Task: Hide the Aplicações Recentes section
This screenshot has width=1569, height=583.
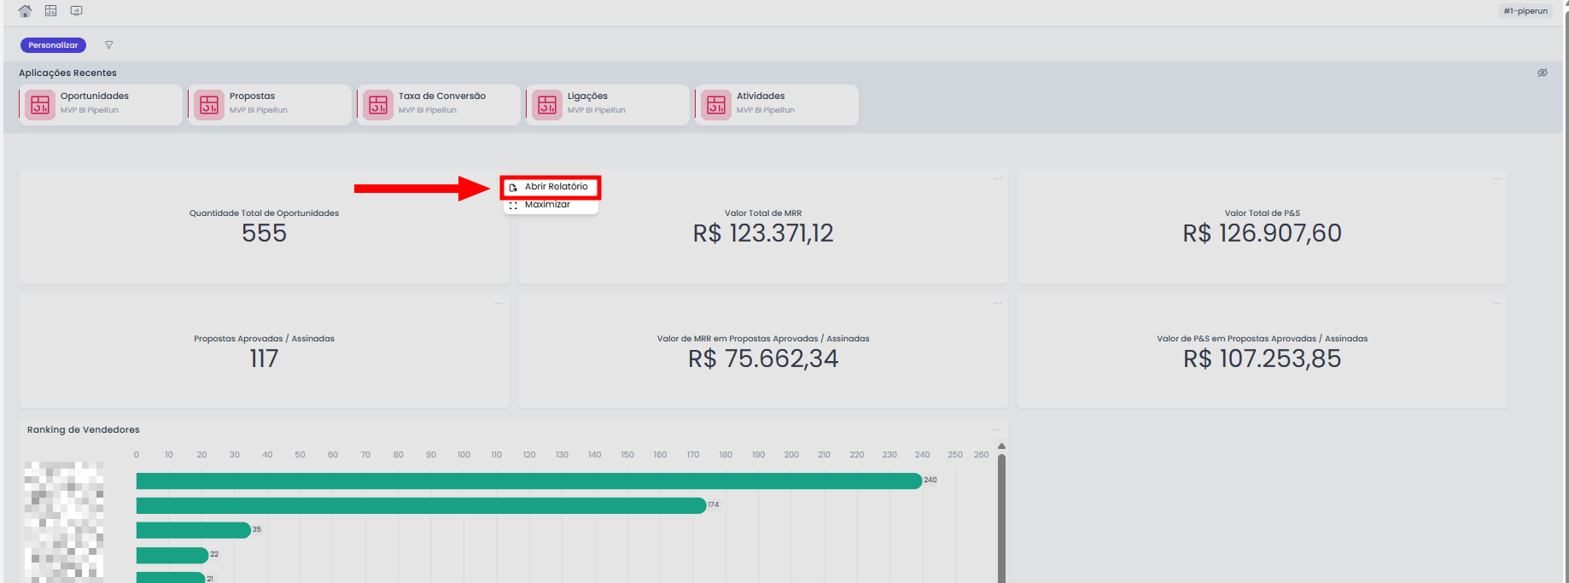Action: 1543,73
